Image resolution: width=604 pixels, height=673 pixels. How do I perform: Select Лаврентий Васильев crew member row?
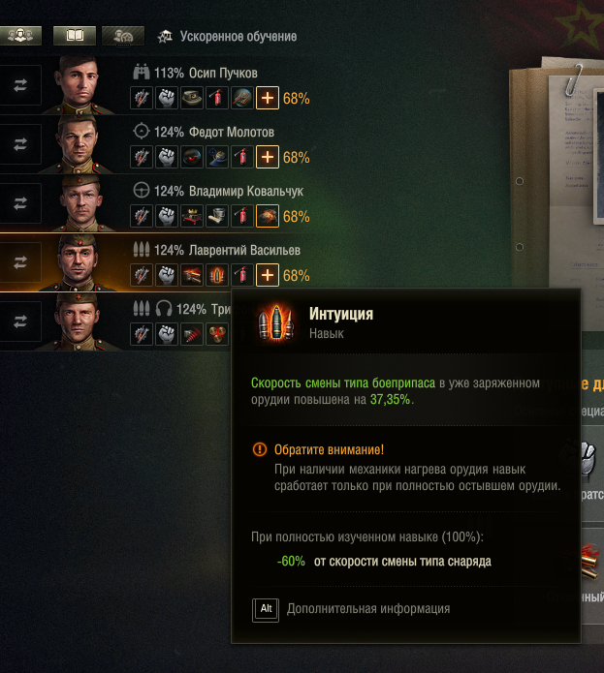click(x=157, y=262)
